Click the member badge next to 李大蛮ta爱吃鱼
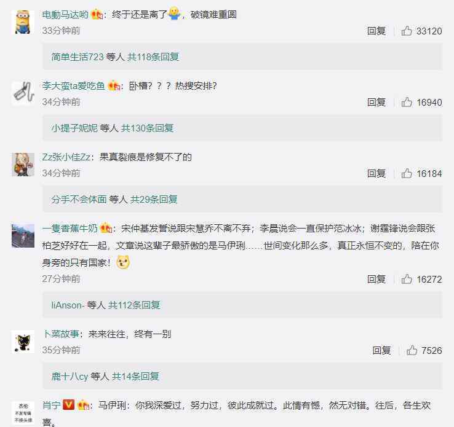This screenshot has width=454, height=427. tap(114, 85)
